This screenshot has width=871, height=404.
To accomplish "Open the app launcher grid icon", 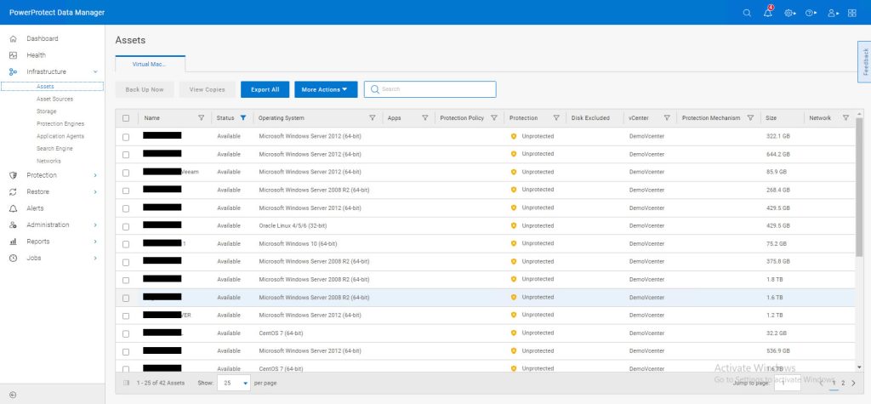I will pos(852,13).
